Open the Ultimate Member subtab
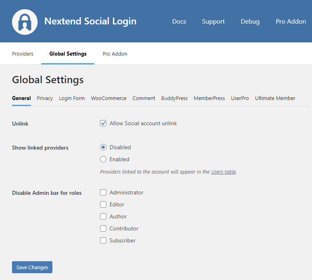 point(275,98)
